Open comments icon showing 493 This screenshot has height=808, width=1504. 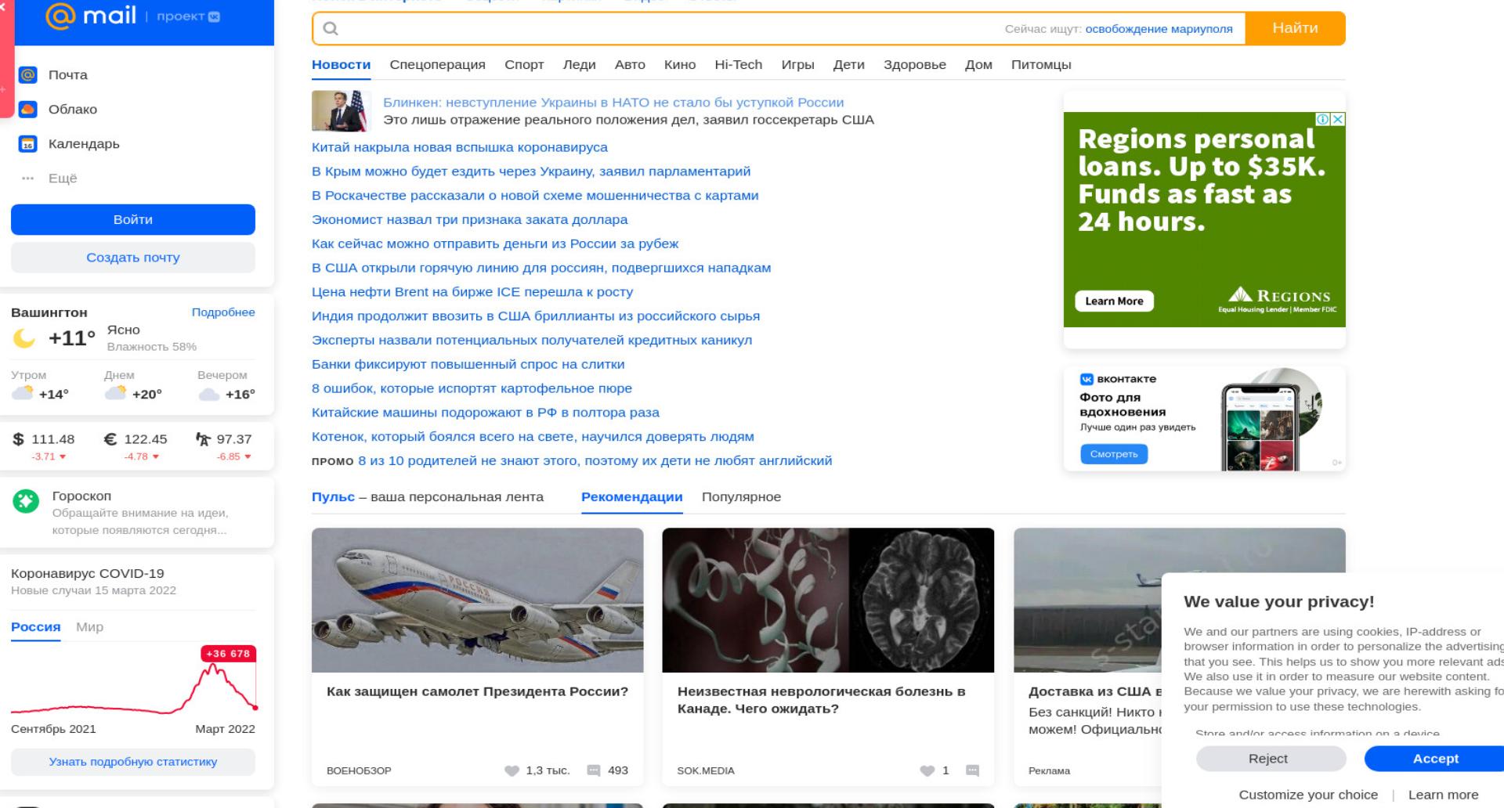[595, 770]
